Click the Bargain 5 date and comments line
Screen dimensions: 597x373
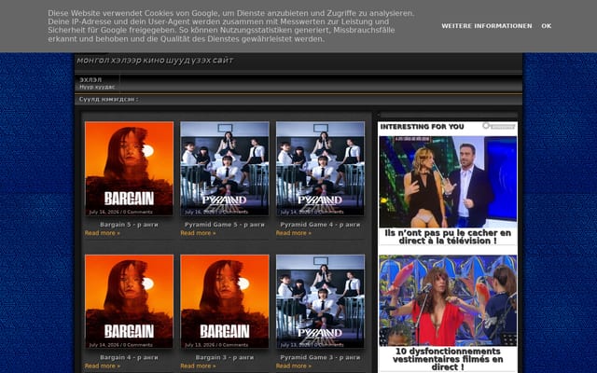pos(120,212)
